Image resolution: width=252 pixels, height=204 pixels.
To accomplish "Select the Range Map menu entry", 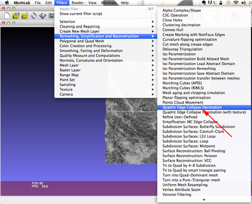I will pyautogui.click(x=105, y=75).
